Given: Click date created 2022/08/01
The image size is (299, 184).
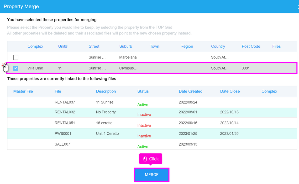Looking at the screenshot, I should [188, 112].
